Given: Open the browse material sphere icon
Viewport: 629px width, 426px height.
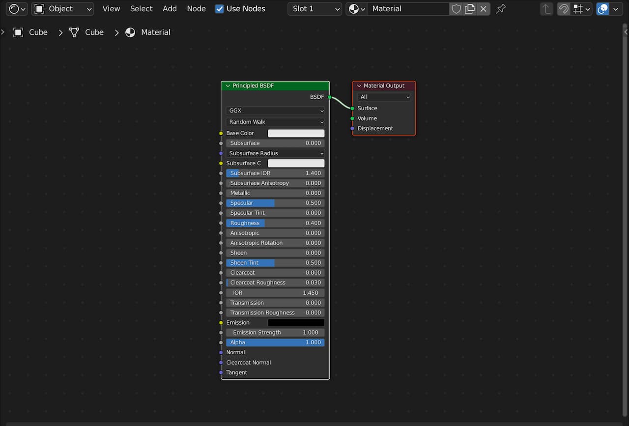Looking at the screenshot, I should tap(356, 9).
